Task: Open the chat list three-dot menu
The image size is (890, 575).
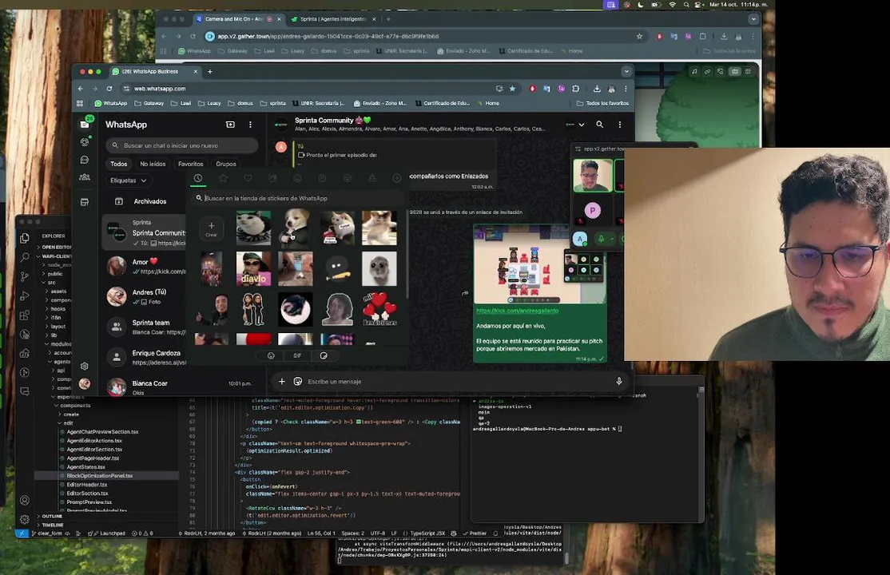Action: click(250, 125)
